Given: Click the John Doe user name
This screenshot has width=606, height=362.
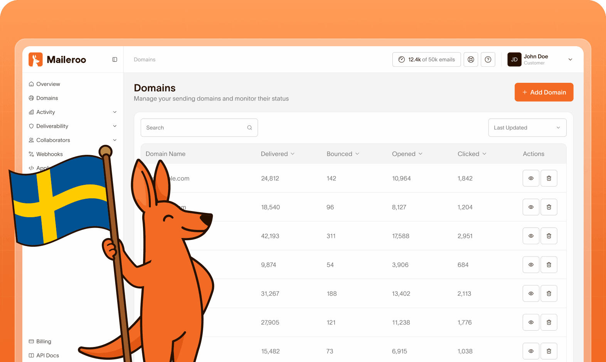Looking at the screenshot, I should (x=536, y=57).
